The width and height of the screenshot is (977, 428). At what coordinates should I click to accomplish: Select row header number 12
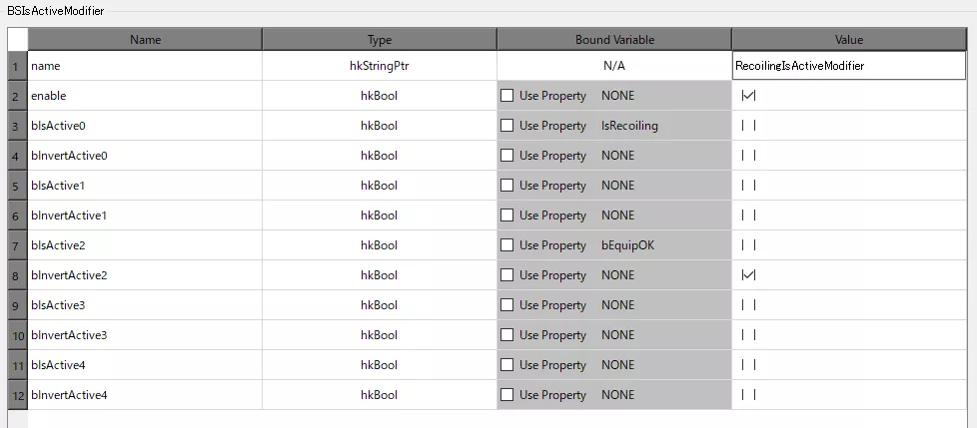point(17,395)
